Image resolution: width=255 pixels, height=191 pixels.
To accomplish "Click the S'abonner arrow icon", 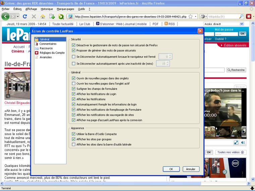I will (98, 24).
